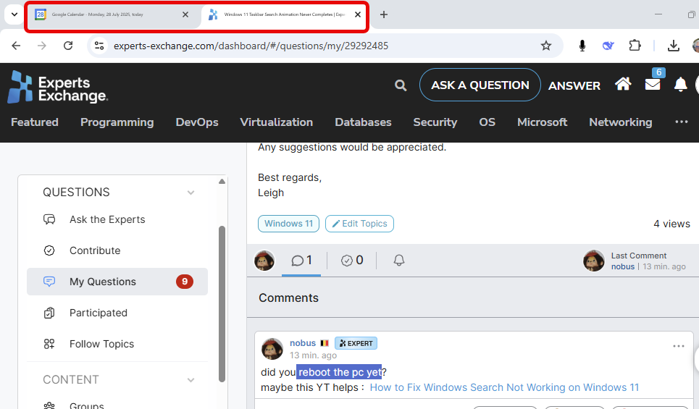
Task: Go back to the previous page
Action: tap(16, 46)
